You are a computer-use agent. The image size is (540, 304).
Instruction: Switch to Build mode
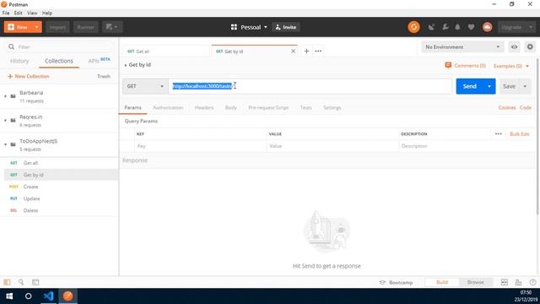(442, 282)
